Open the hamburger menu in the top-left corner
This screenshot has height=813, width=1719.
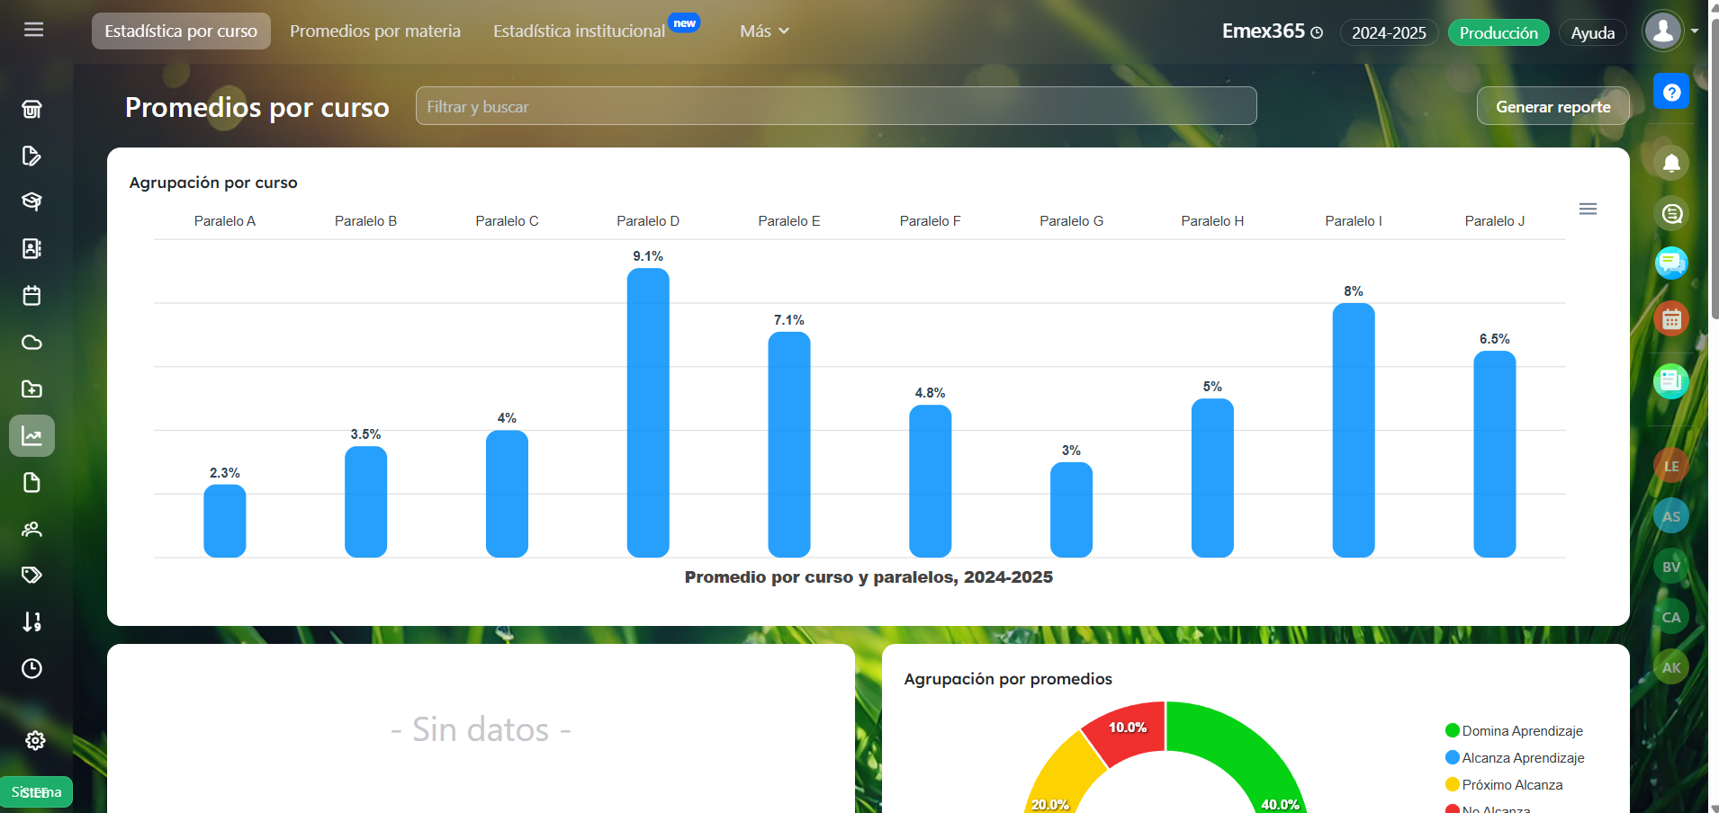33,30
